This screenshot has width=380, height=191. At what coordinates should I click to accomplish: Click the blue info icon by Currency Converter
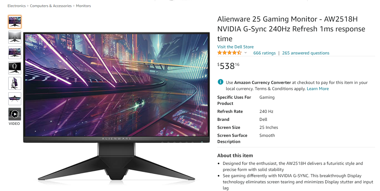click(x=220, y=82)
